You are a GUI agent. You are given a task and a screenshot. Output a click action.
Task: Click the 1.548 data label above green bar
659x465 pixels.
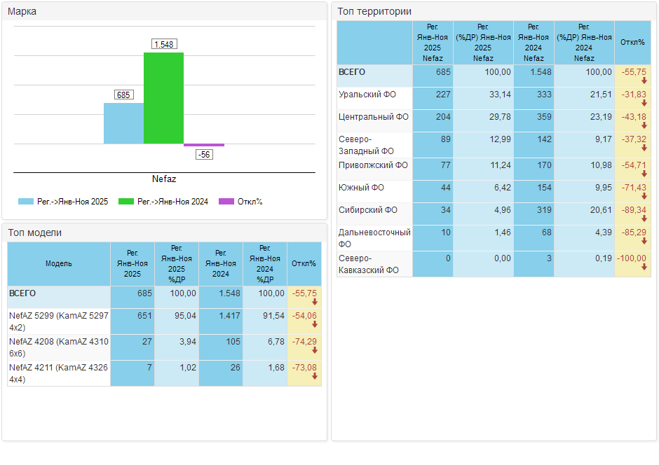[164, 44]
